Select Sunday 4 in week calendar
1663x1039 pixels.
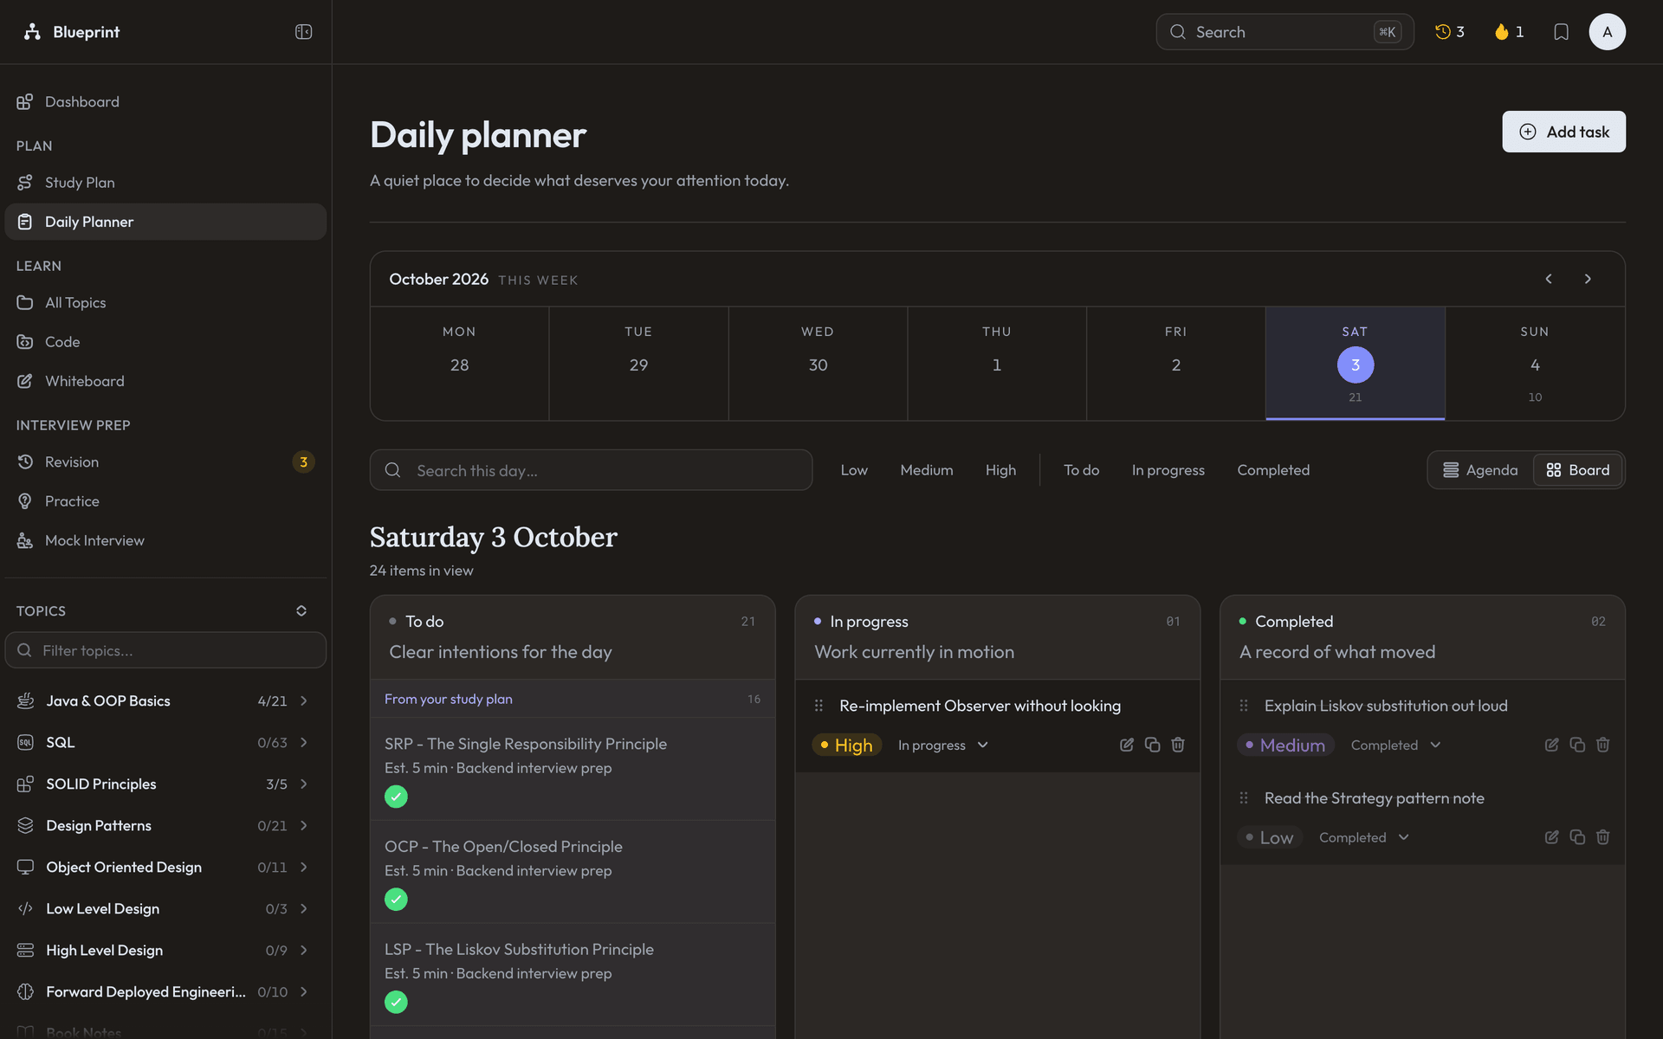(x=1534, y=364)
